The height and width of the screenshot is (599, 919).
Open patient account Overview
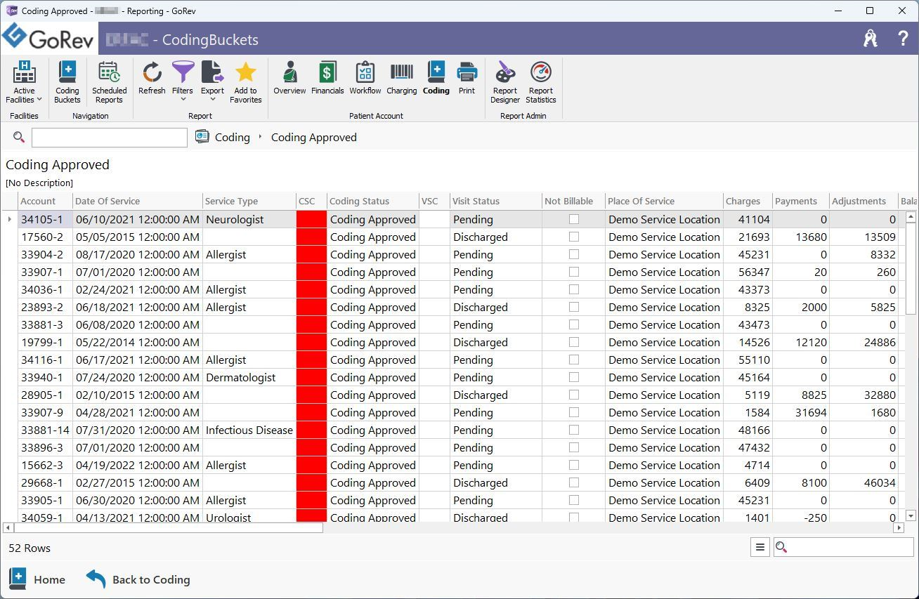289,78
